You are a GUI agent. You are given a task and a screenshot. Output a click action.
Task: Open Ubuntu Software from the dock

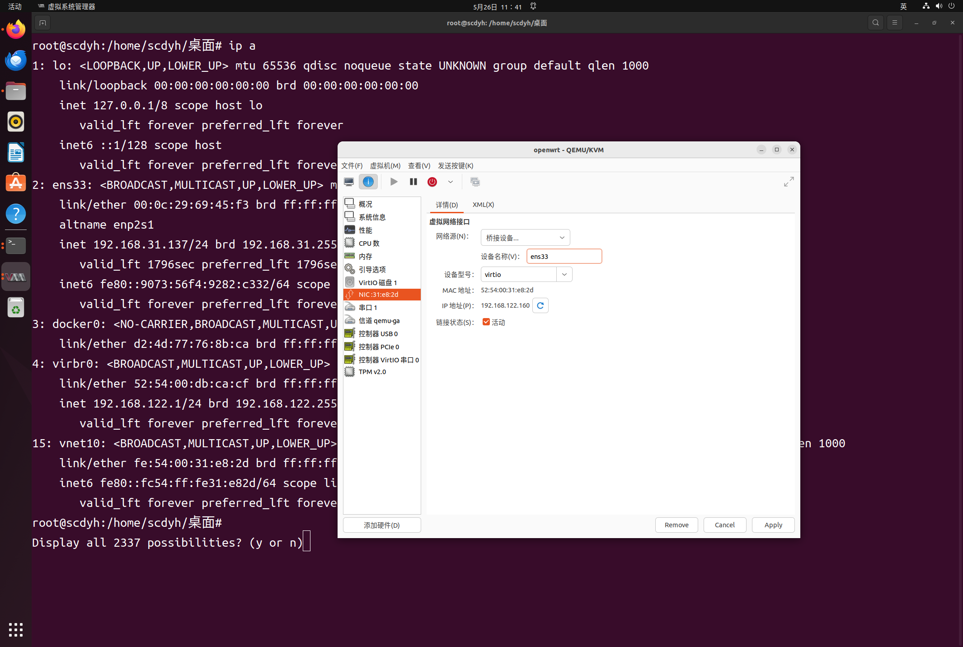pos(16,183)
